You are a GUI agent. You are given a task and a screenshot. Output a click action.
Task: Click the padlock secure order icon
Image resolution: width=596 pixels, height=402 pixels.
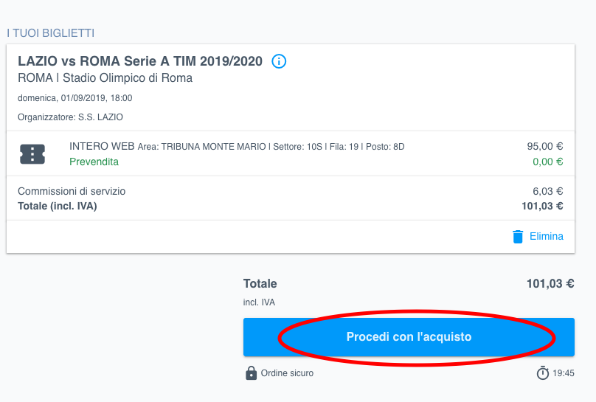coord(251,373)
